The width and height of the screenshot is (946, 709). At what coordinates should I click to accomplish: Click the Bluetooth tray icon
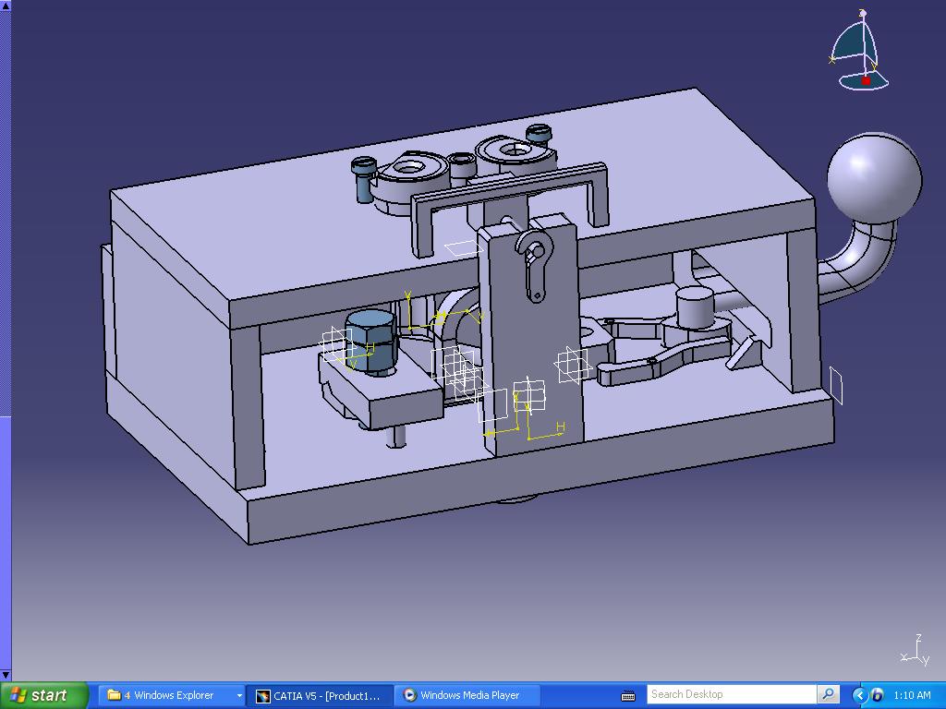[877, 695]
